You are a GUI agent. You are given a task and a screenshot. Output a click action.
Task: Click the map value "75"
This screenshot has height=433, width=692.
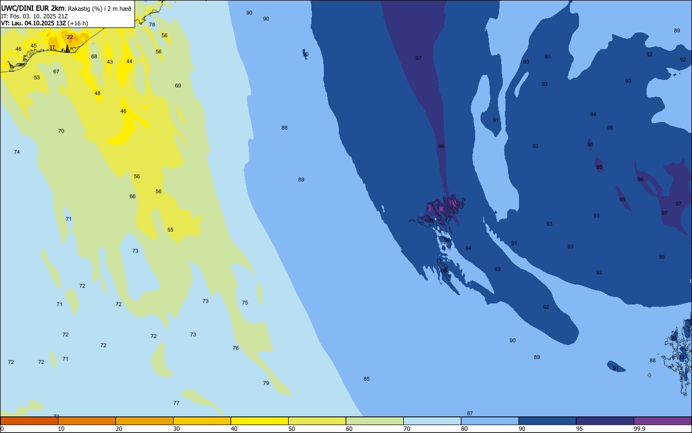click(245, 303)
